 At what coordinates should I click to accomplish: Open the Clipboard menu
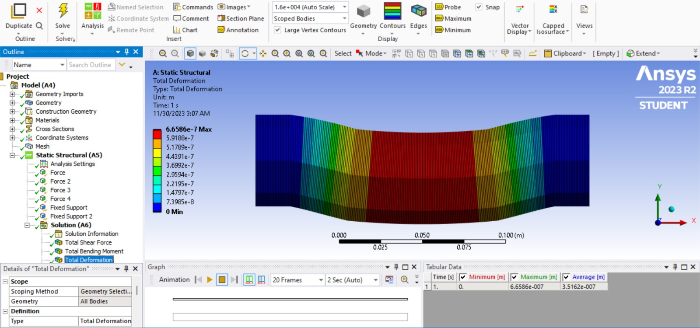pyautogui.click(x=565, y=53)
